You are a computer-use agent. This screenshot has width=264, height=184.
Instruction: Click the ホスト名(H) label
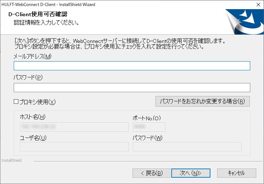[x=33, y=117]
